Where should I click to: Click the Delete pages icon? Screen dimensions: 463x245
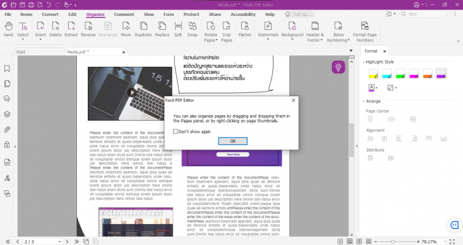[x=55, y=29]
